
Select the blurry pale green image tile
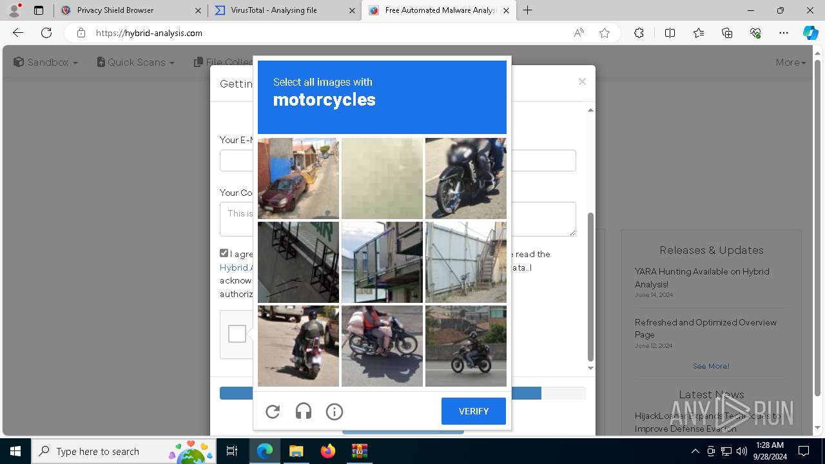coord(382,179)
